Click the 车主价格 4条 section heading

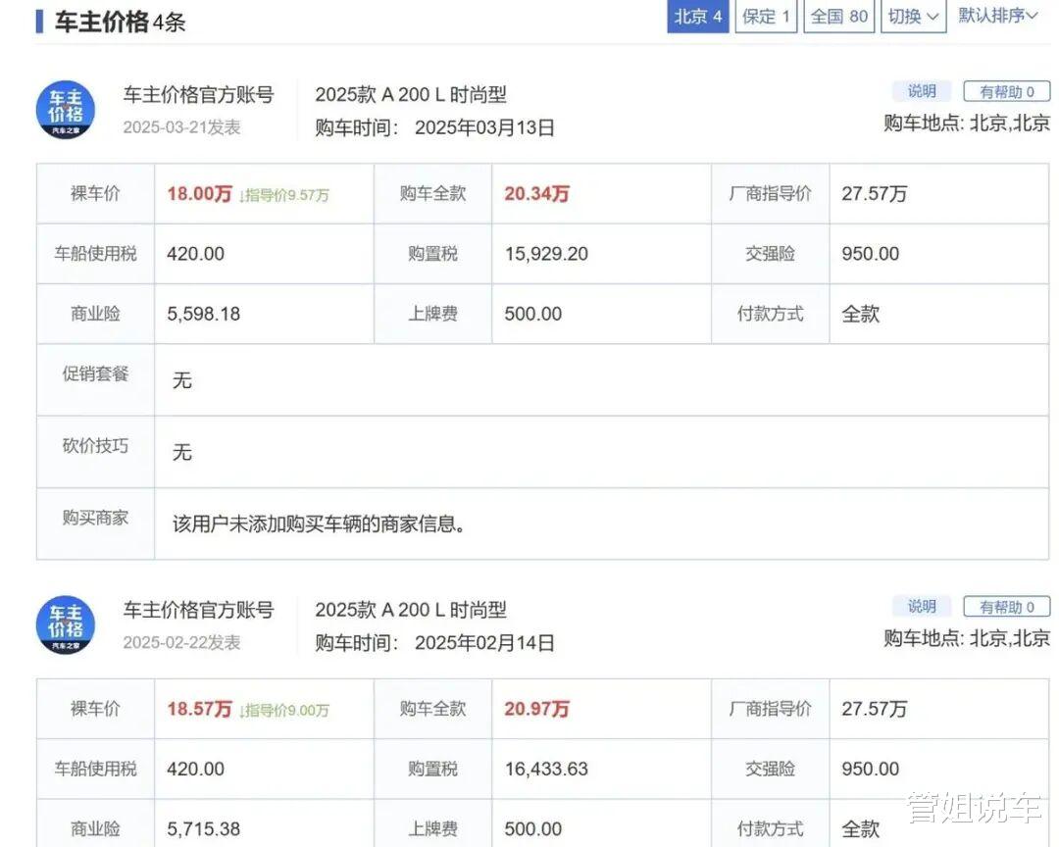121,23
